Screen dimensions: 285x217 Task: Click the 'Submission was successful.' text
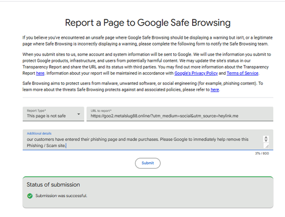(x=61, y=196)
